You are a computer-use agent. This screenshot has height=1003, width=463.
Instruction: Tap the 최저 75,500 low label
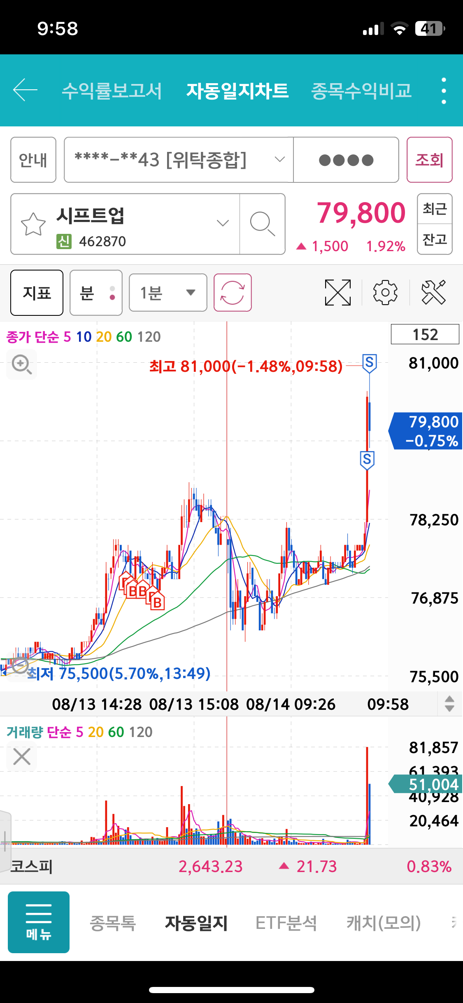(119, 674)
